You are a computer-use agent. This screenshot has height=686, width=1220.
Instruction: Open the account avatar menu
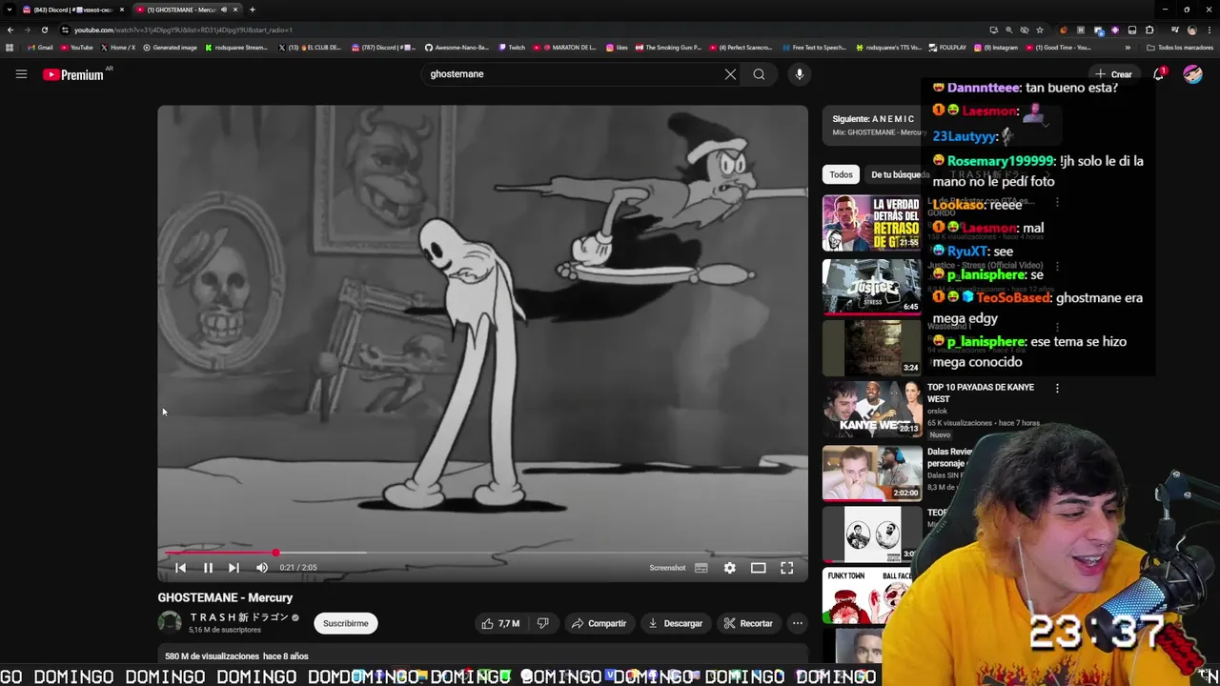[x=1192, y=74]
